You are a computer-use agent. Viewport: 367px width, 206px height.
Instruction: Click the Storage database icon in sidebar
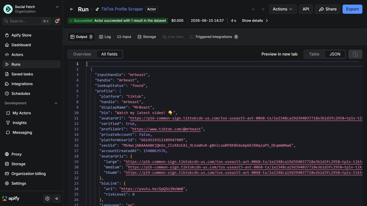pos(7,164)
